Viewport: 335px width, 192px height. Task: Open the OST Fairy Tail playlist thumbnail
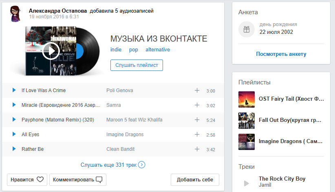247,99
